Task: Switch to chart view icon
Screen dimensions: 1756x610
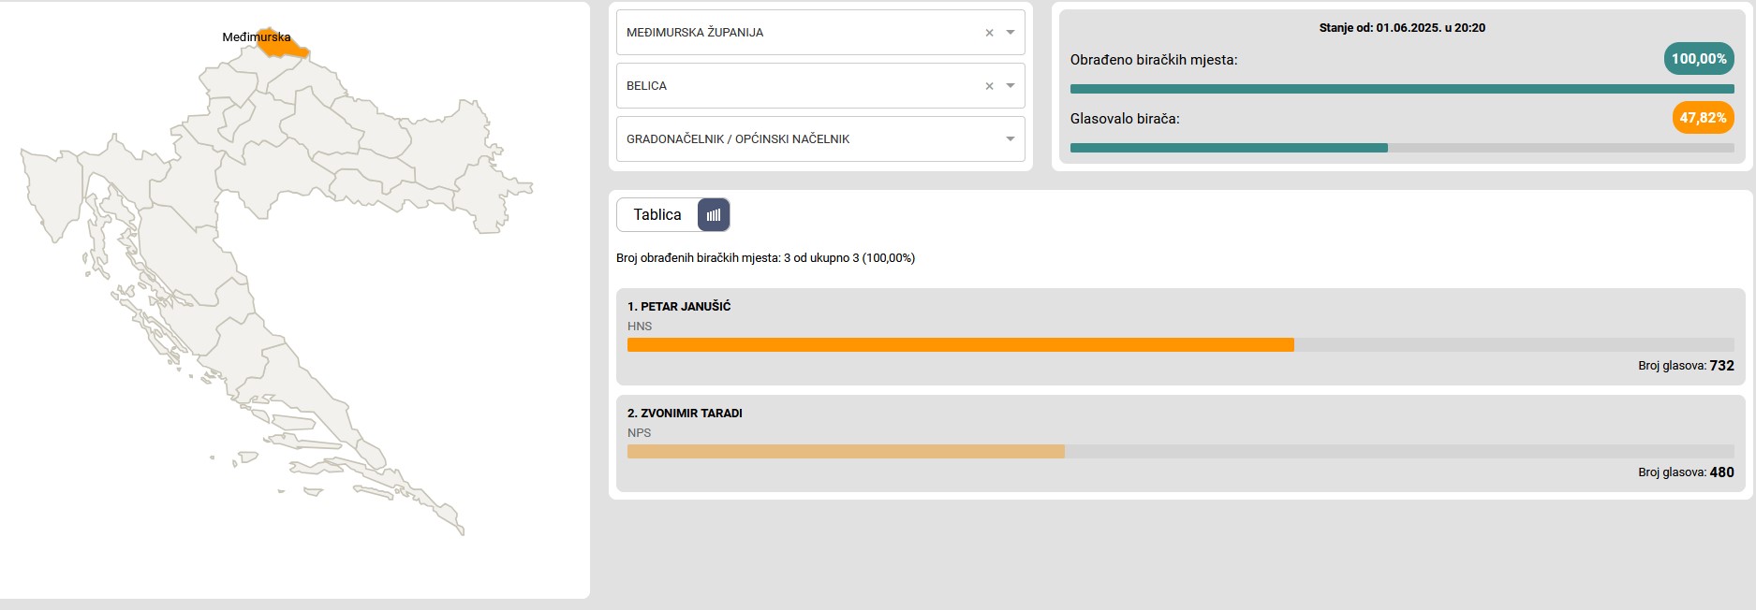Action: coord(714,215)
